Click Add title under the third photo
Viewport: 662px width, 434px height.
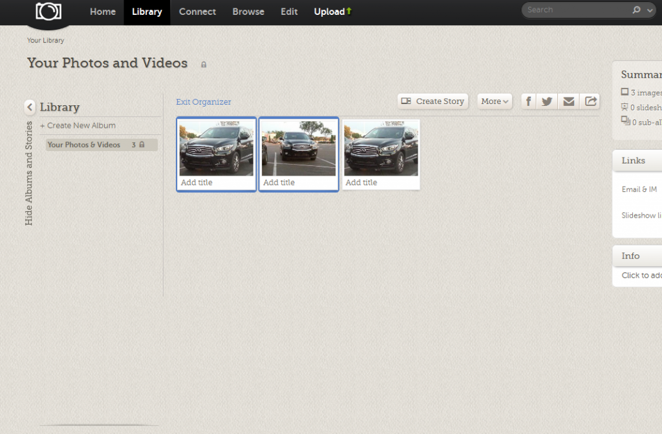tap(361, 183)
